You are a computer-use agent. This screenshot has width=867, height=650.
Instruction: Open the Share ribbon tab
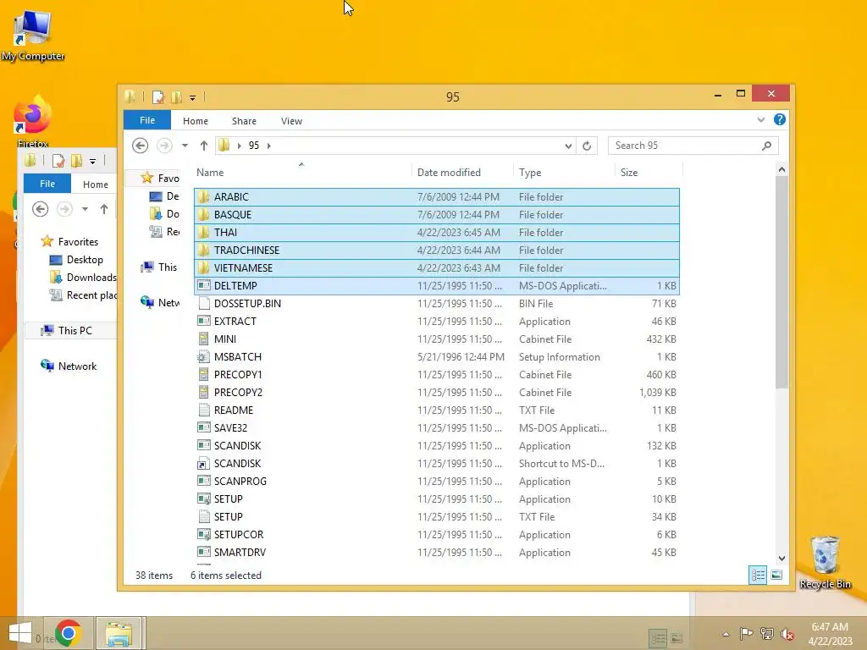coord(244,120)
